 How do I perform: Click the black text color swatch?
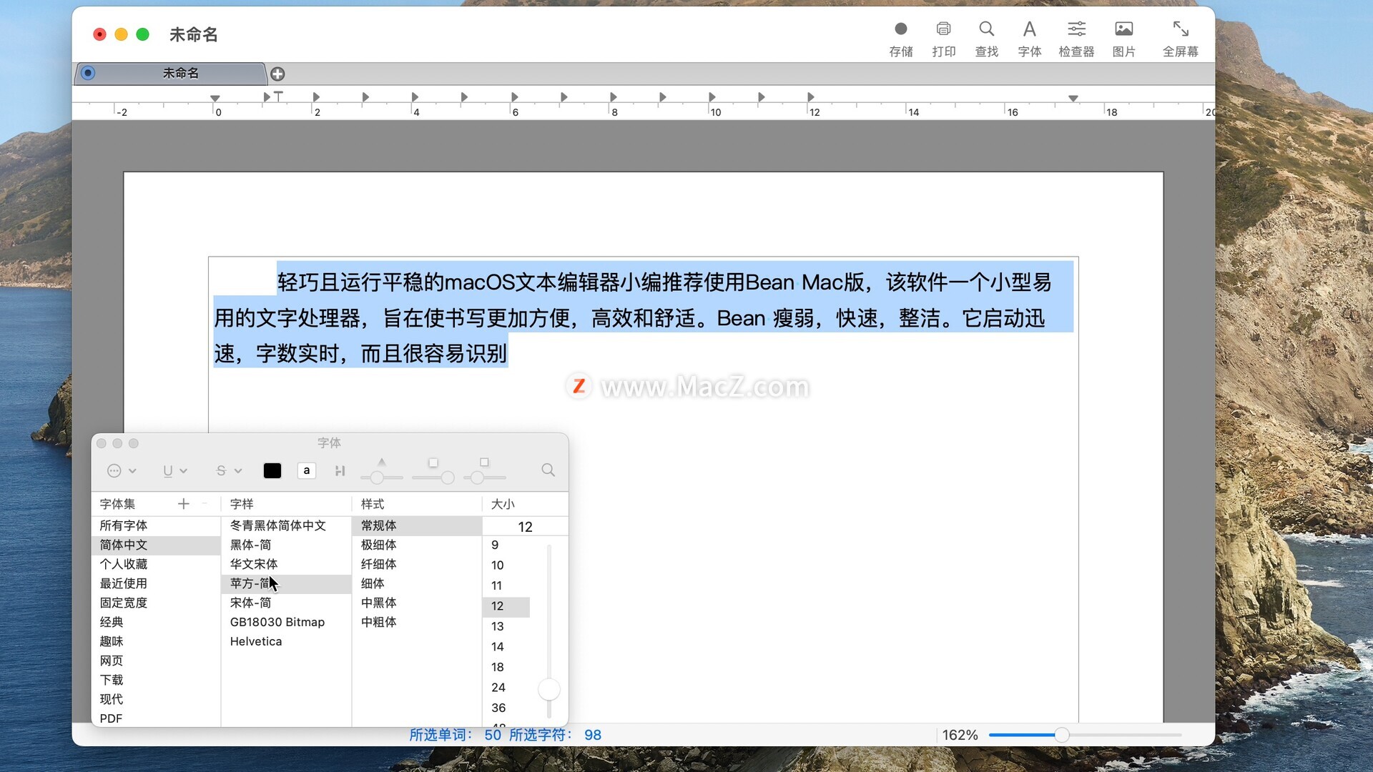(x=272, y=470)
